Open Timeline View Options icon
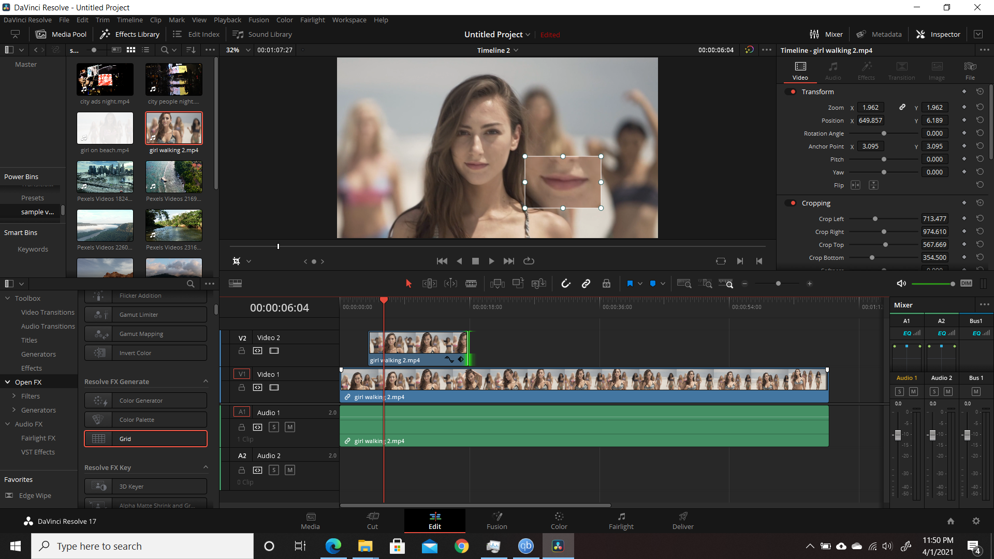The width and height of the screenshot is (994, 559). [235, 284]
